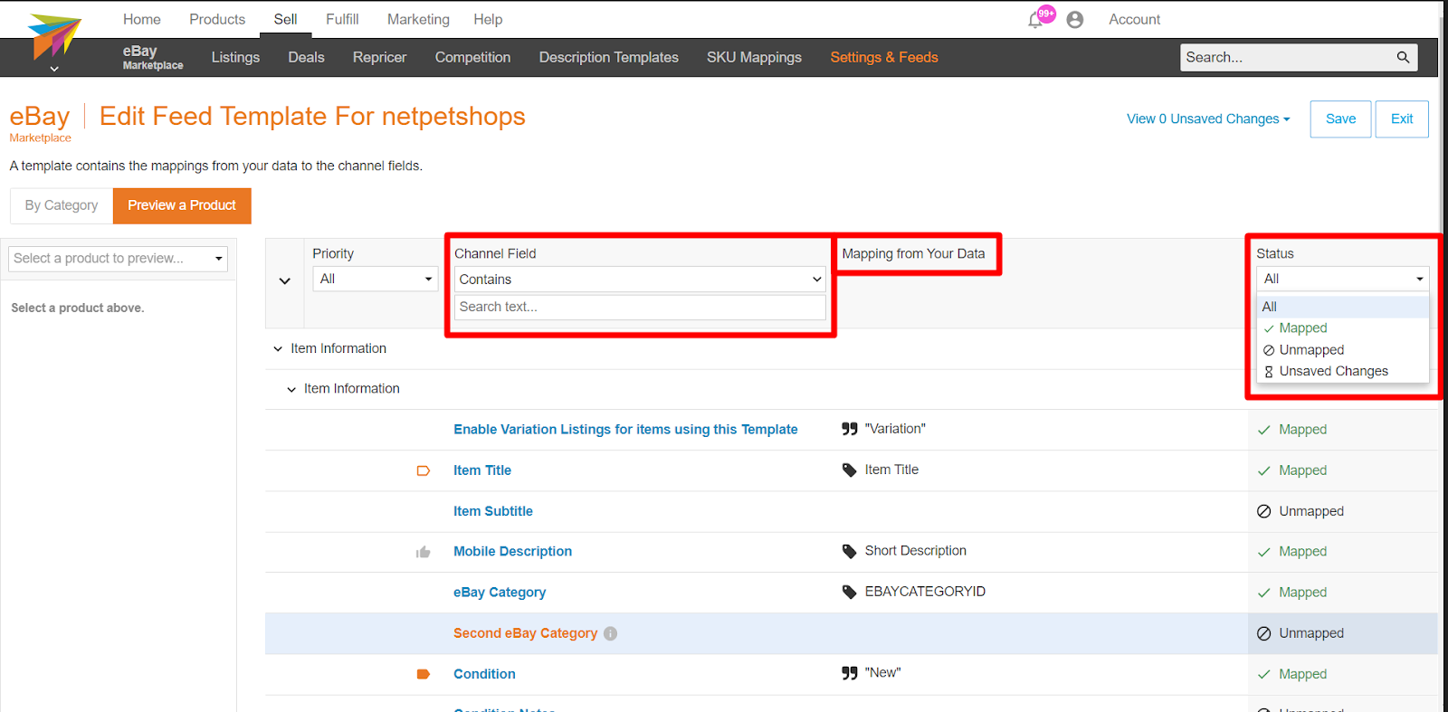The image size is (1448, 712).
Task: Open the Item Title field link
Action: 482,470
